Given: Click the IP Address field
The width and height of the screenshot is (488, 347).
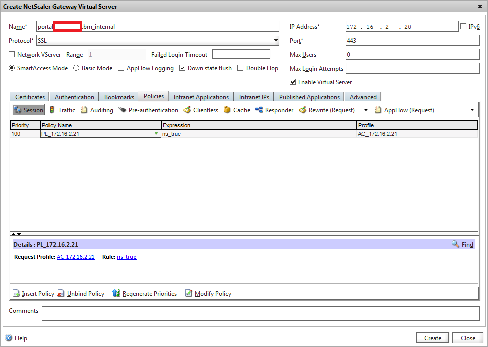Looking at the screenshot, I should pos(402,26).
